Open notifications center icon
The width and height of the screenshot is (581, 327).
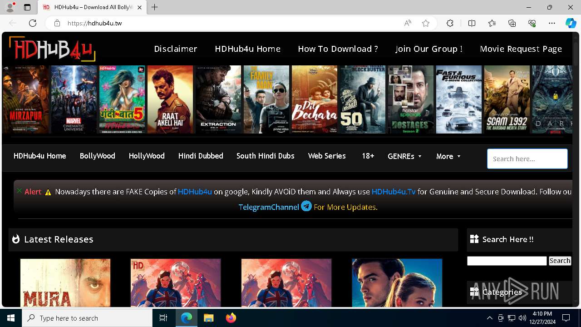(x=566, y=318)
